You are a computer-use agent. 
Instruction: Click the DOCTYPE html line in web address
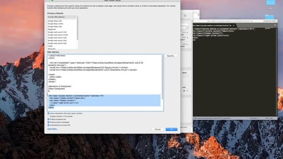[x=57, y=56]
